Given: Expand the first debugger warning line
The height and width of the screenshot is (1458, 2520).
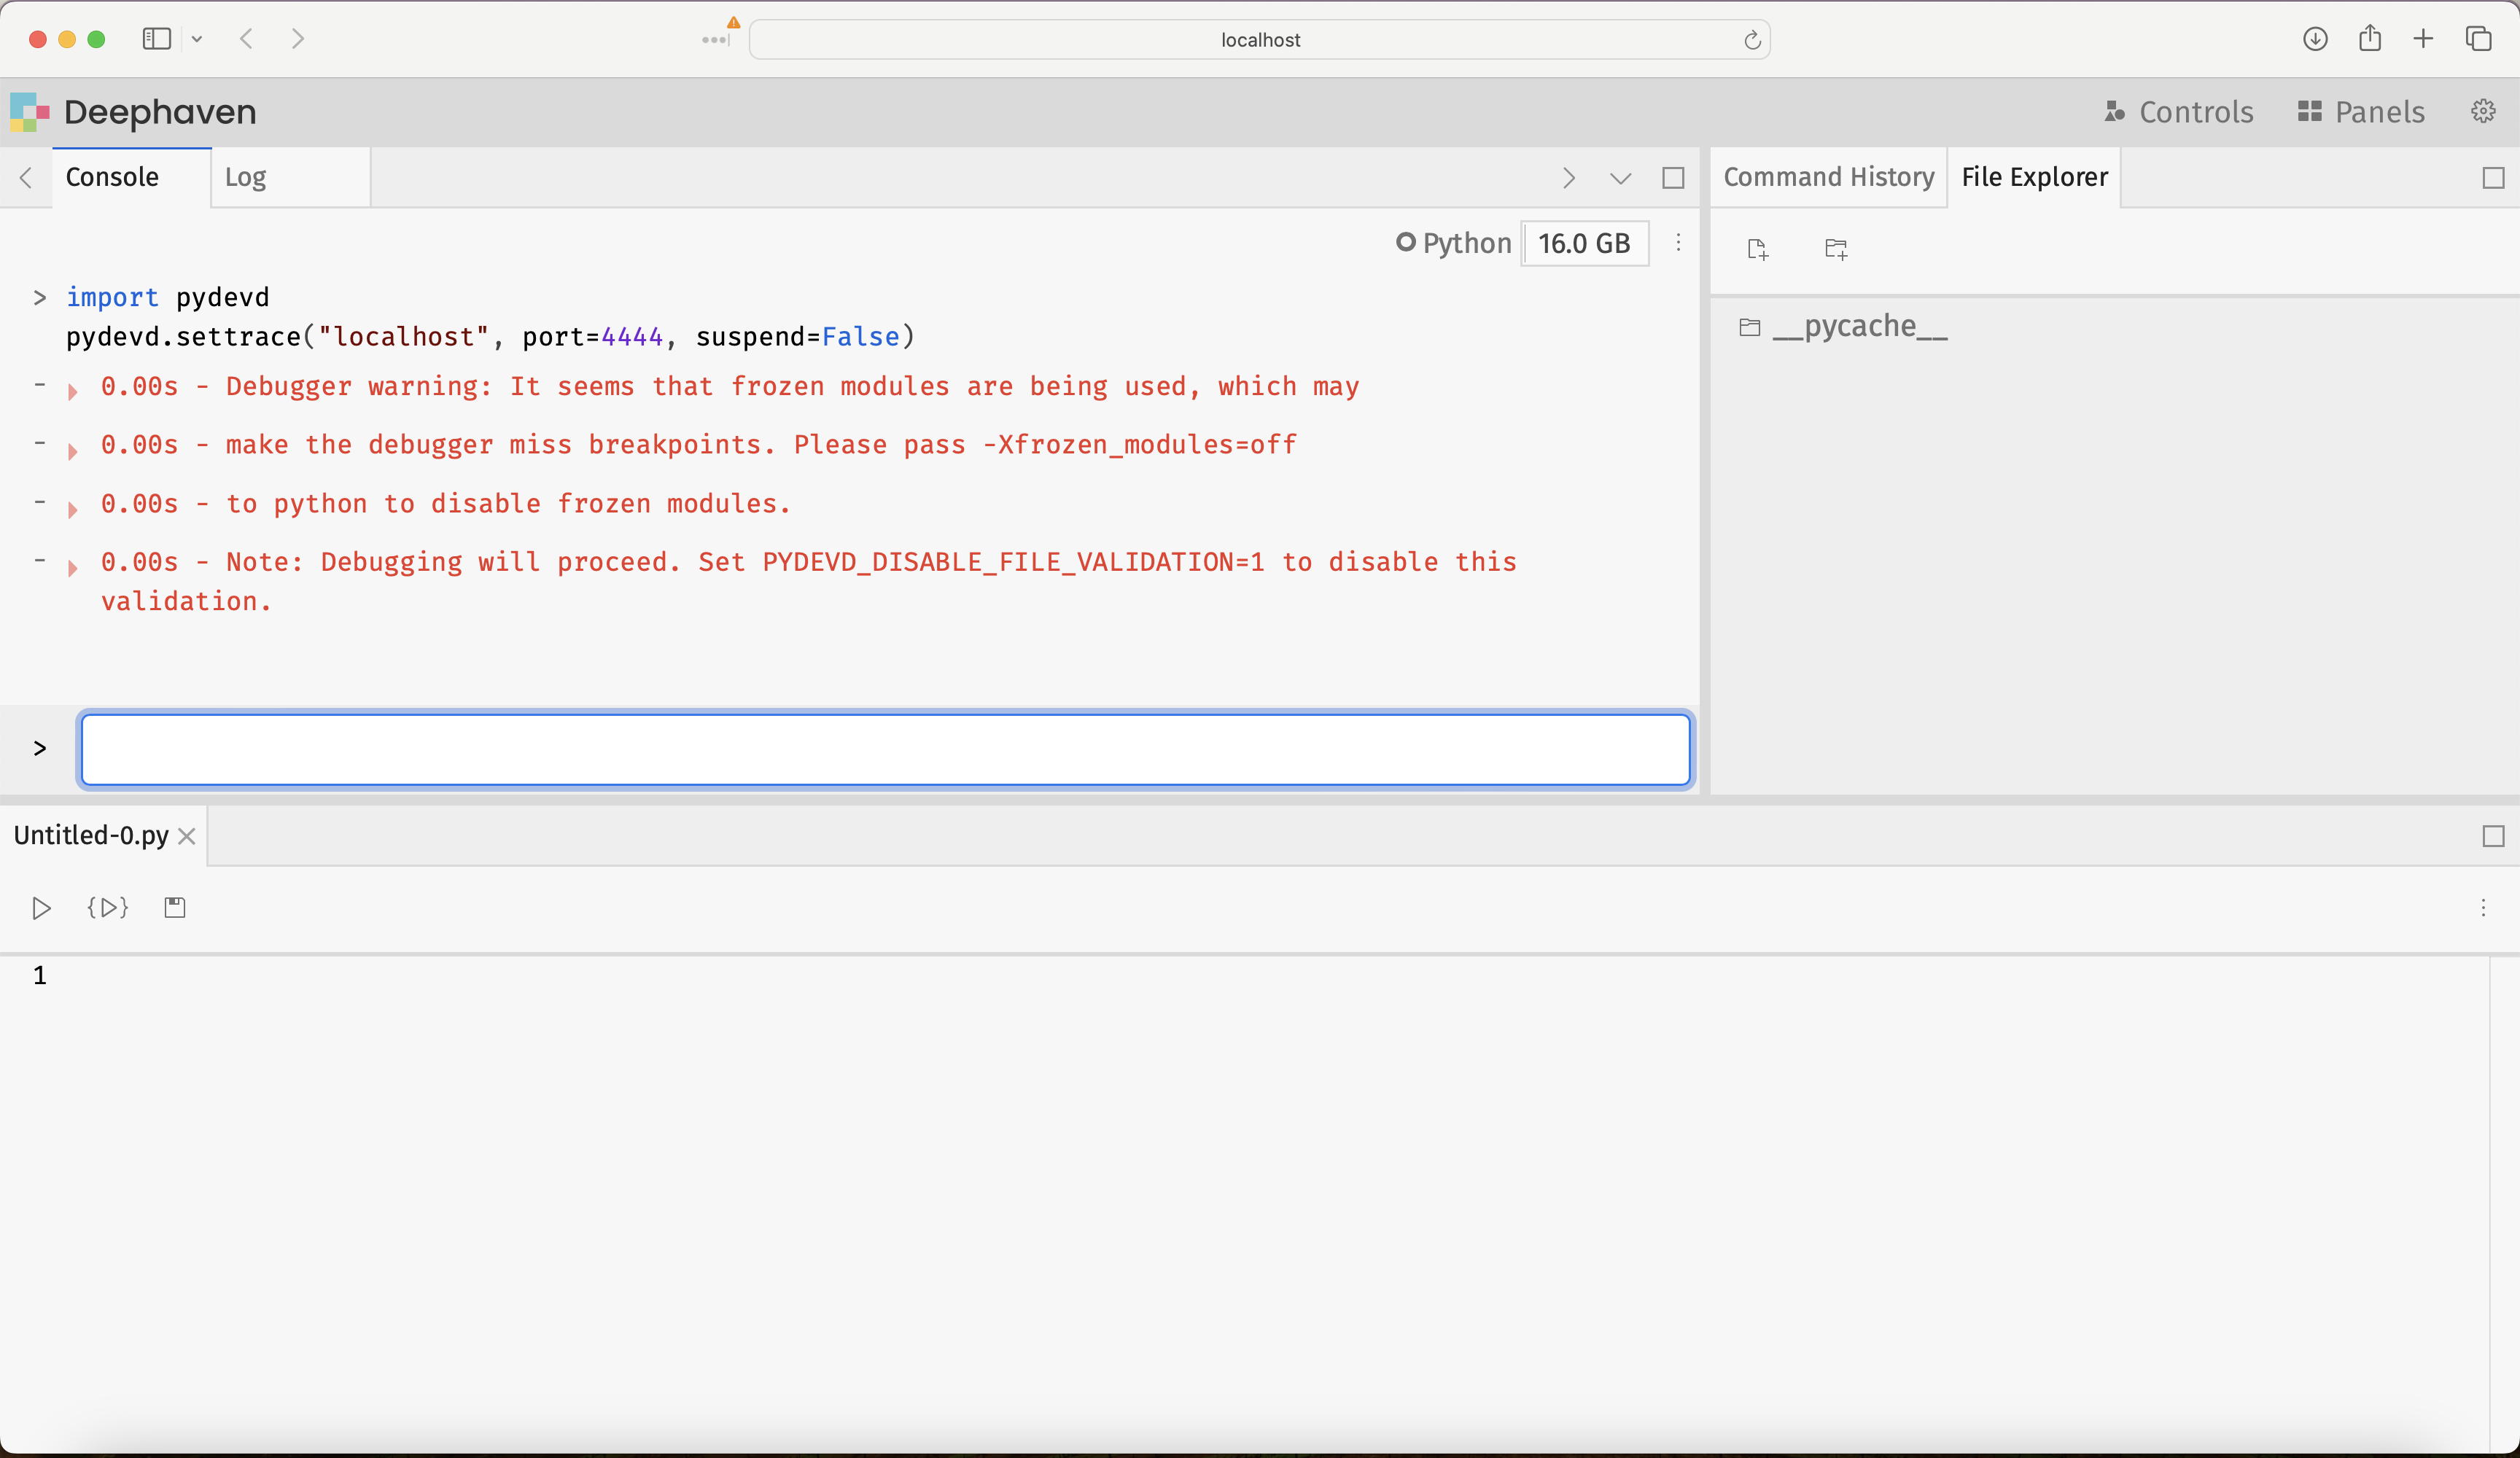Looking at the screenshot, I should 72,392.
